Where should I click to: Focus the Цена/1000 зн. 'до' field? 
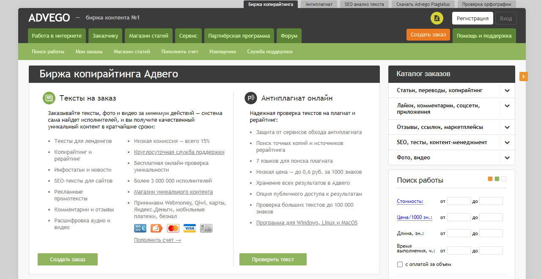pos(491,217)
